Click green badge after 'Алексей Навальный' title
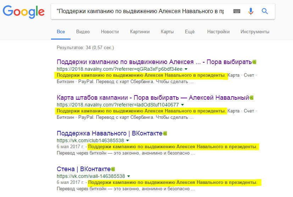This screenshot has height=197, width=293. tap(251, 98)
